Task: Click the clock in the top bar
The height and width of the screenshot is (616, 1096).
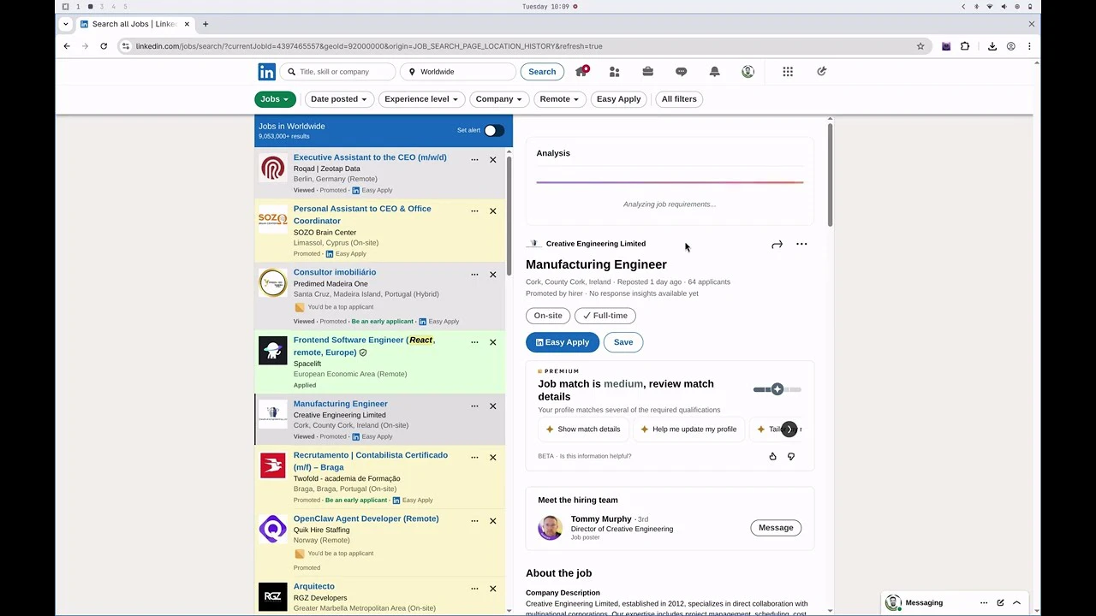Action: coord(546,6)
